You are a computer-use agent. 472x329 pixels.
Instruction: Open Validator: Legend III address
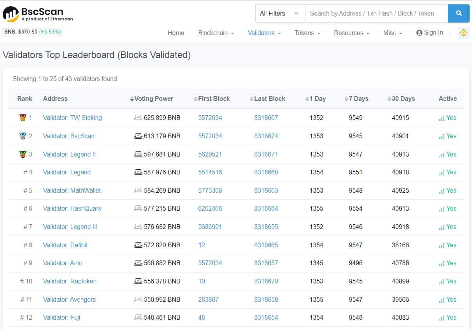click(70, 227)
